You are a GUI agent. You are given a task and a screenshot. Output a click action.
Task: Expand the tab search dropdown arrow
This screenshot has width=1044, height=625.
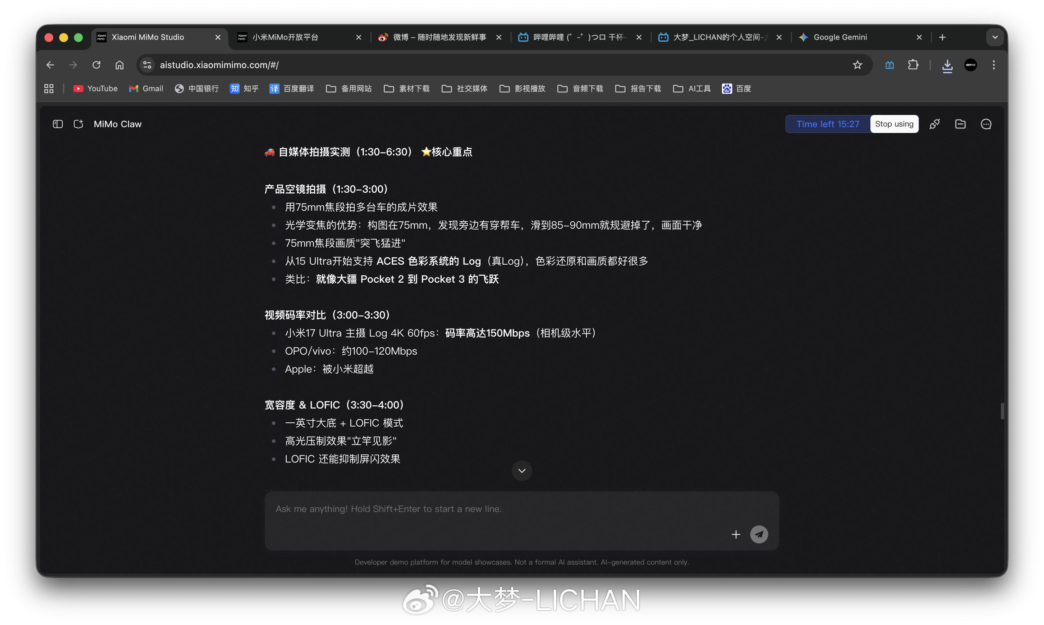(995, 37)
